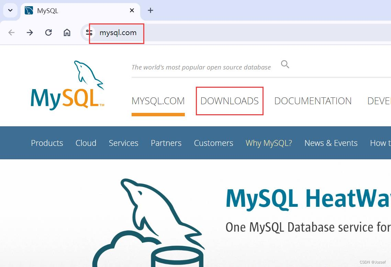This screenshot has width=391, height=267.
Task: Open the Cloud menu
Action: coord(86,143)
